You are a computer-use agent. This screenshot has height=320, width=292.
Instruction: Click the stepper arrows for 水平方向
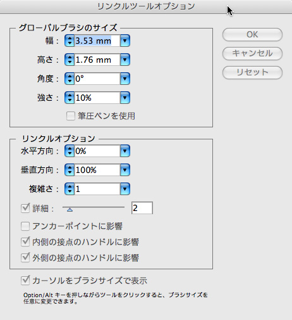70,151
